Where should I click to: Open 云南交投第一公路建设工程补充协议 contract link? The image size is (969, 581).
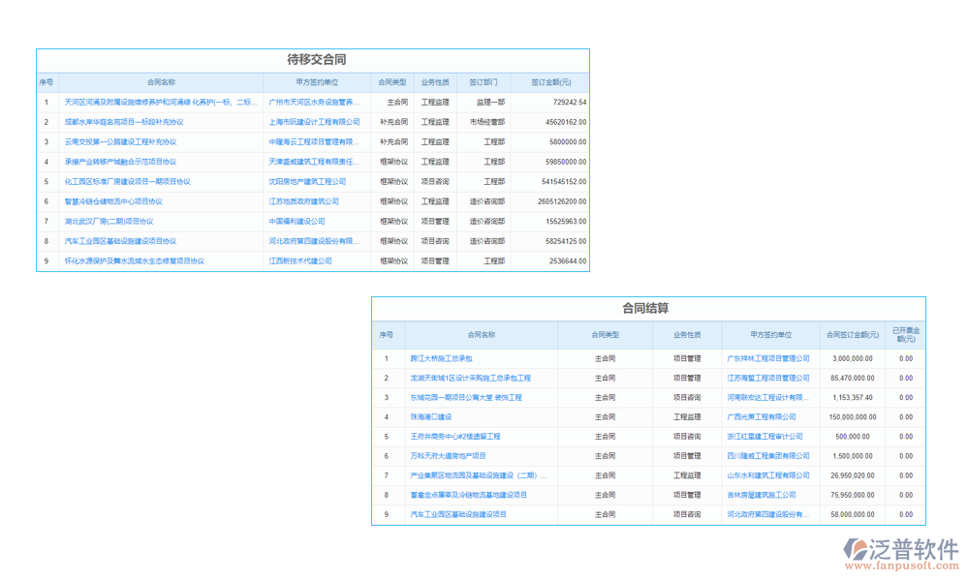coord(120,141)
